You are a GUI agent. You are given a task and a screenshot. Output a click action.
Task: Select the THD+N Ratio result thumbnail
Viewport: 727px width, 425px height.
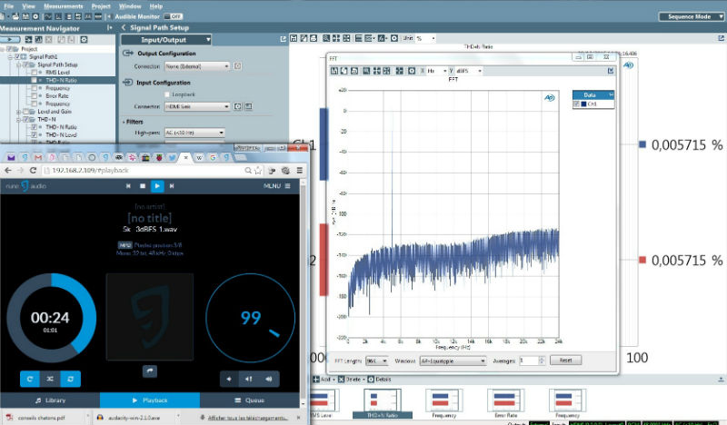(383, 403)
